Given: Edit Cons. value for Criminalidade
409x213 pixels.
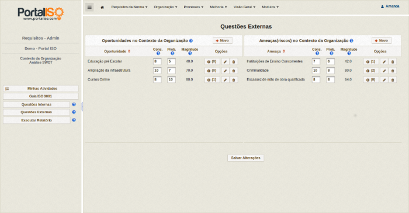Looking at the screenshot, I should tap(316, 71).
